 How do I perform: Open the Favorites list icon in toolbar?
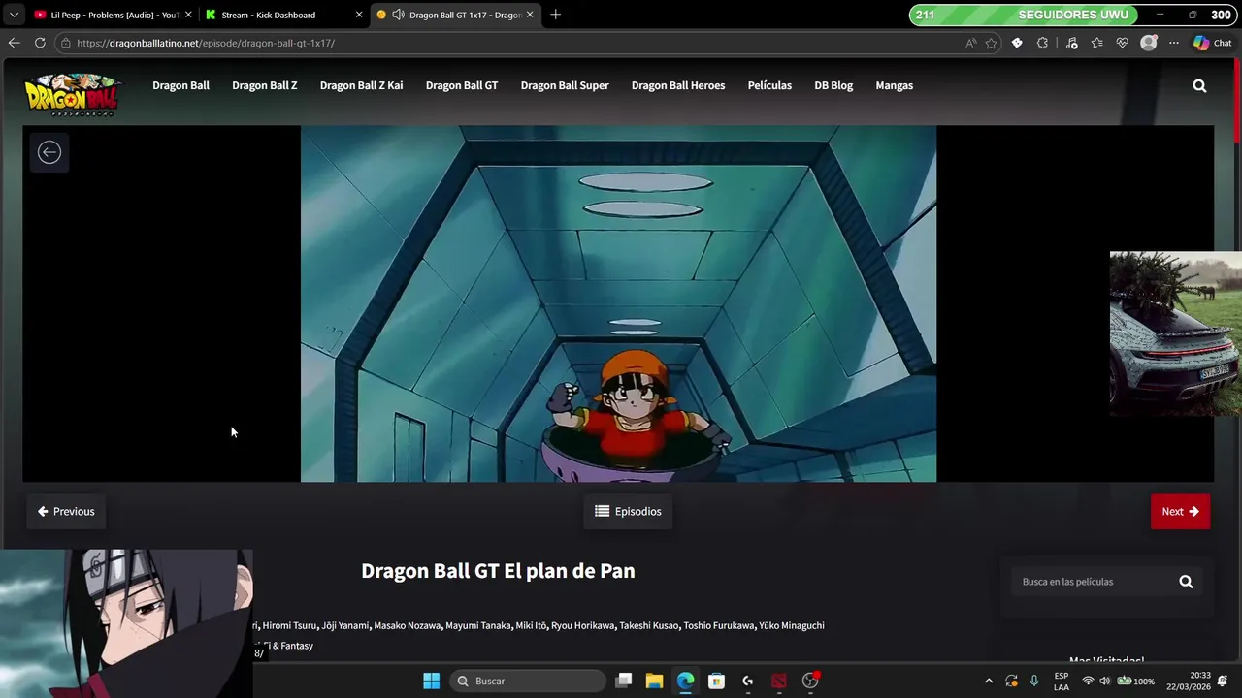tap(1096, 43)
